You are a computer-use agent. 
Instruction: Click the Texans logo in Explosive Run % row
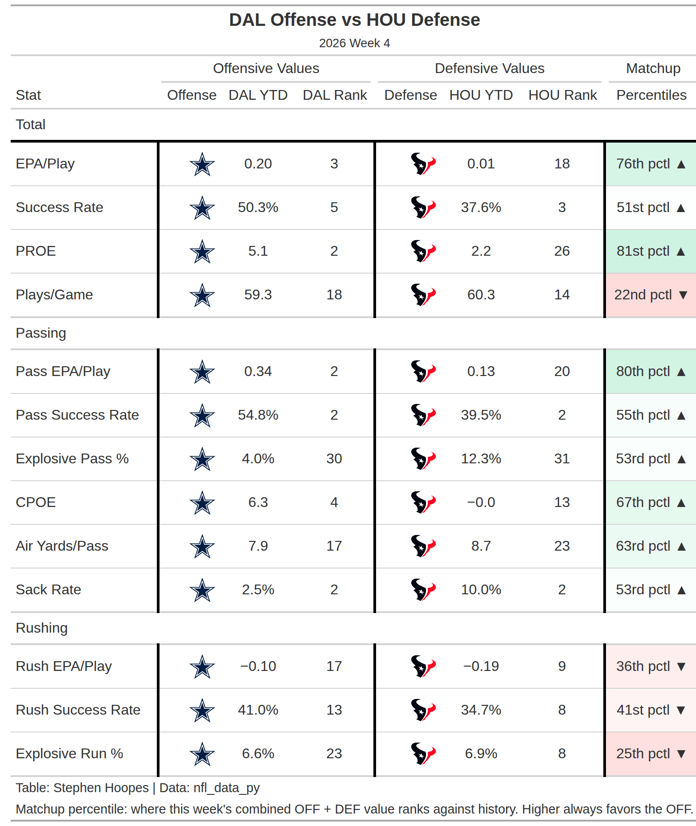[423, 754]
